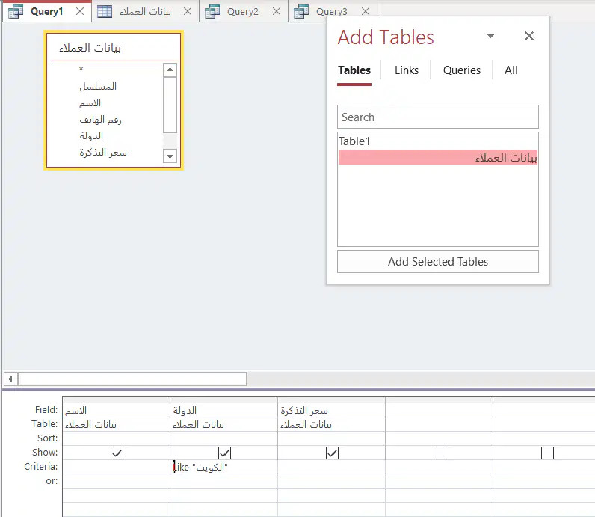Viewport: 595px width, 517px height.
Task: Select بيانات العملاء in Add Tables list
Action: [438, 157]
